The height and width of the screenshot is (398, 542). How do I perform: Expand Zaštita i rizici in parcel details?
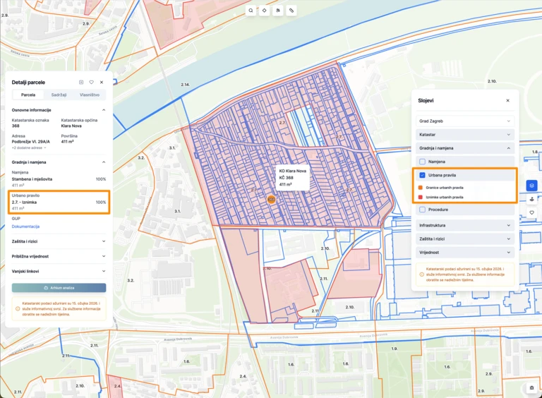pyautogui.click(x=59, y=240)
